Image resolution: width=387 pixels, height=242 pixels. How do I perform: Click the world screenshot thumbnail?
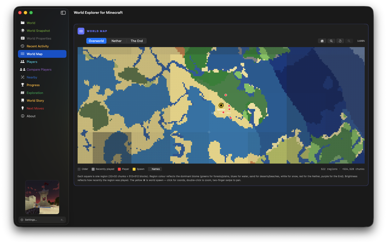[42, 197]
